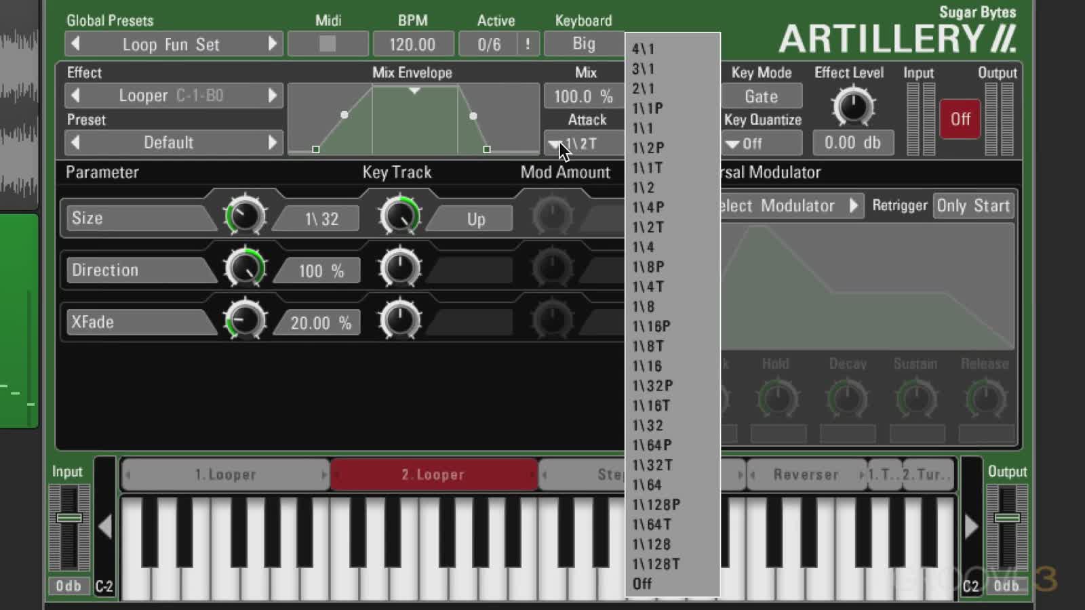This screenshot has width=1085, height=610.
Task: Click the BPM 120.00 field
Action: pos(412,44)
